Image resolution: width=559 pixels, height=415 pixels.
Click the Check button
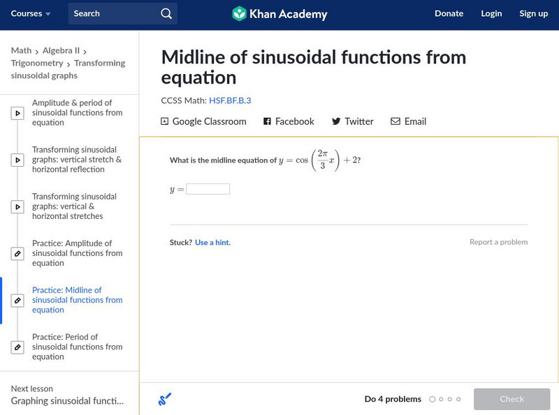tap(512, 399)
